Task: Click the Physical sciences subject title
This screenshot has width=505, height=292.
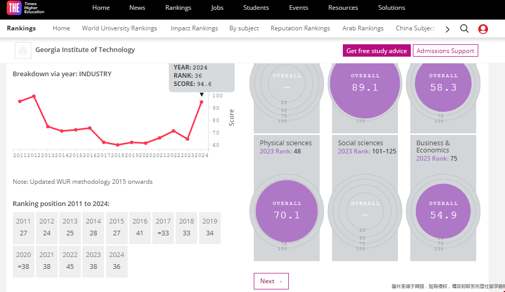Action: (x=286, y=143)
